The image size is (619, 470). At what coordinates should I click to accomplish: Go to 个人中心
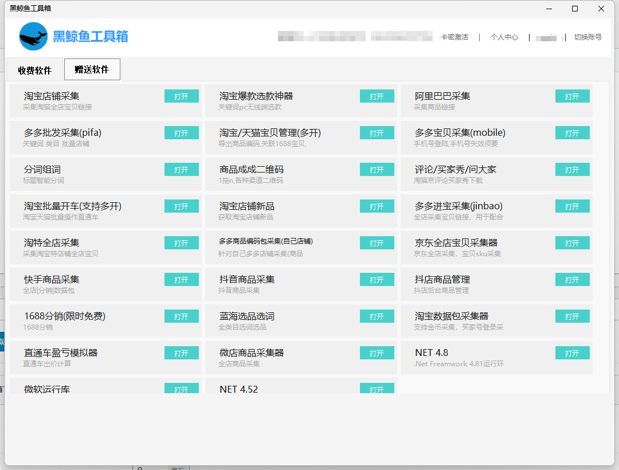point(504,37)
